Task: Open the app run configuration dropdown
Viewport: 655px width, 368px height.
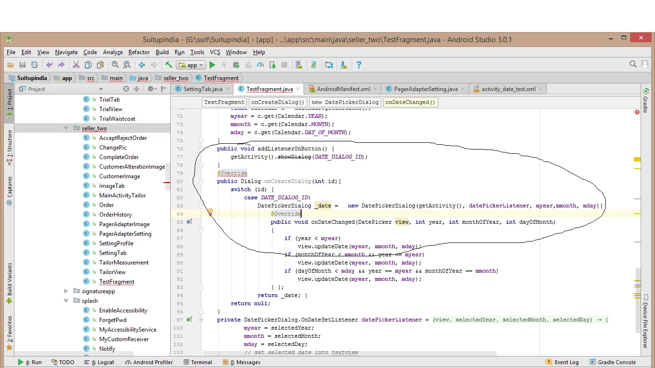Action: (191, 65)
